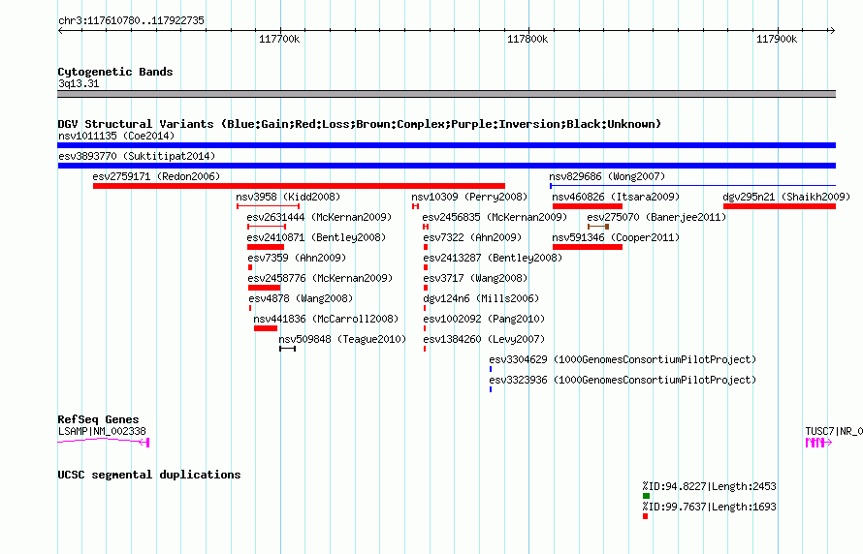This screenshot has width=863, height=554.
Task: Open esv7322 (Ahn2009) variant label
Action: [472, 237]
